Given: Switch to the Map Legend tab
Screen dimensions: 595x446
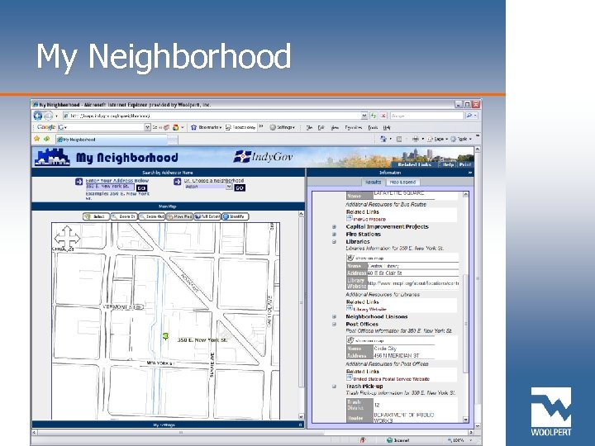Looking at the screenshot, I should pyautogui.click(x=402, y=182).
